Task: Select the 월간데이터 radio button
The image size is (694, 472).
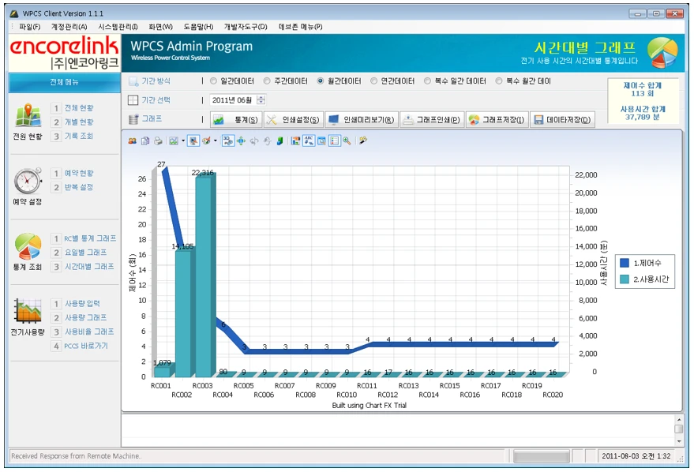Action: pyautogui.click(x=321, y=81)
